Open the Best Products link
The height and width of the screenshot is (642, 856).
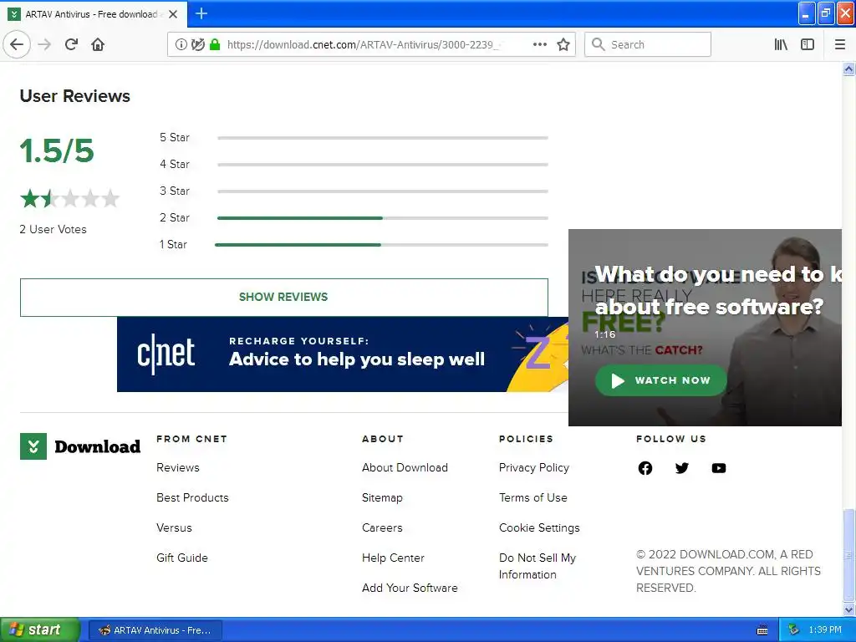pyautogui.click(x=192, y=497)
